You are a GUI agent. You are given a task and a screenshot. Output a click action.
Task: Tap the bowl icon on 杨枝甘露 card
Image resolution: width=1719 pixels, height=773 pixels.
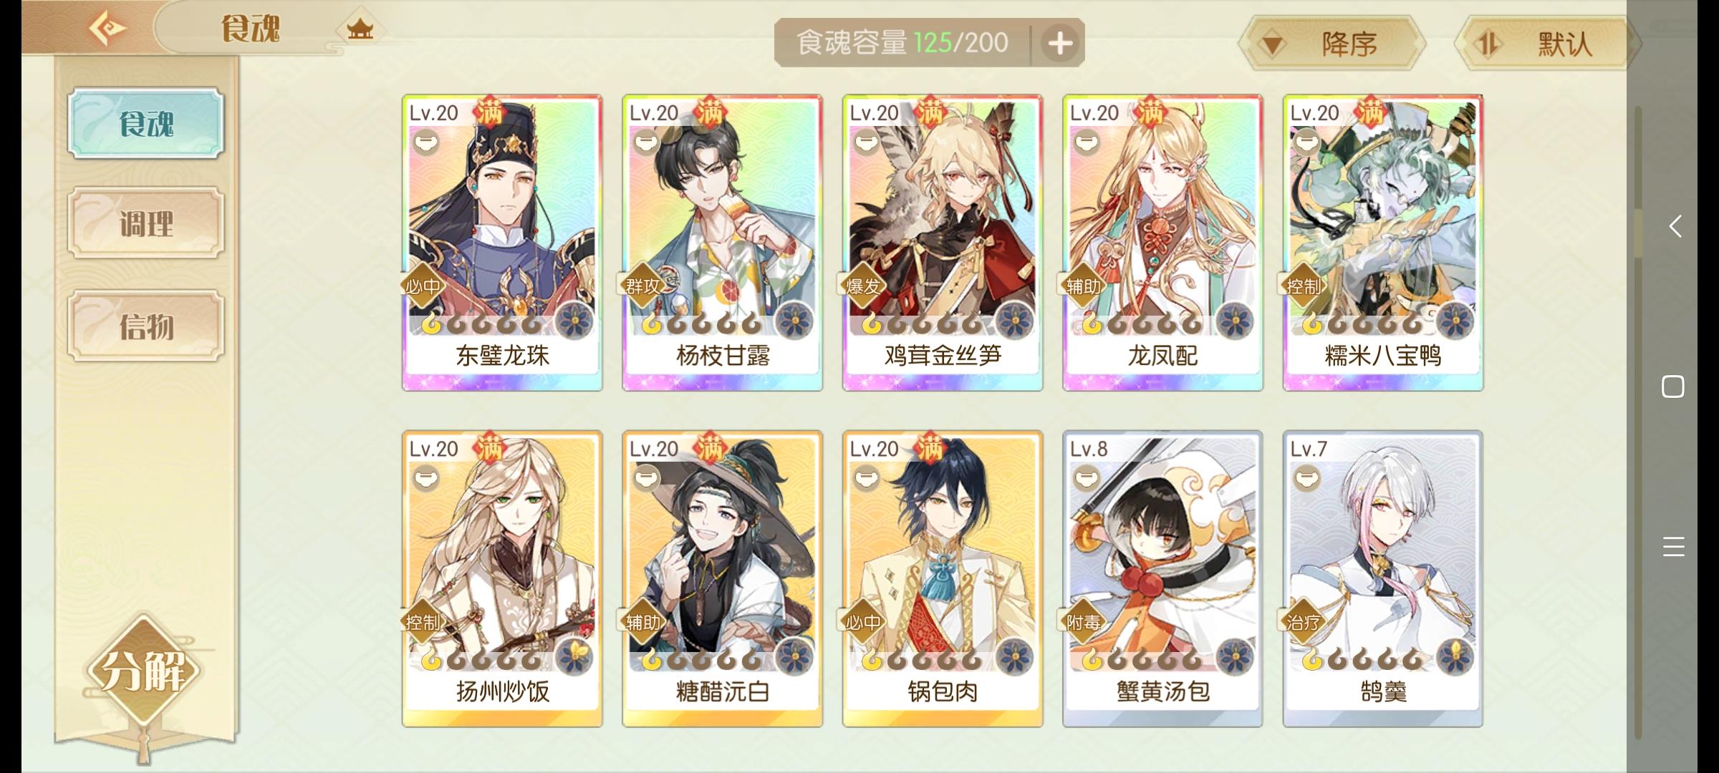pyautogui.click(x=646, y=142)
